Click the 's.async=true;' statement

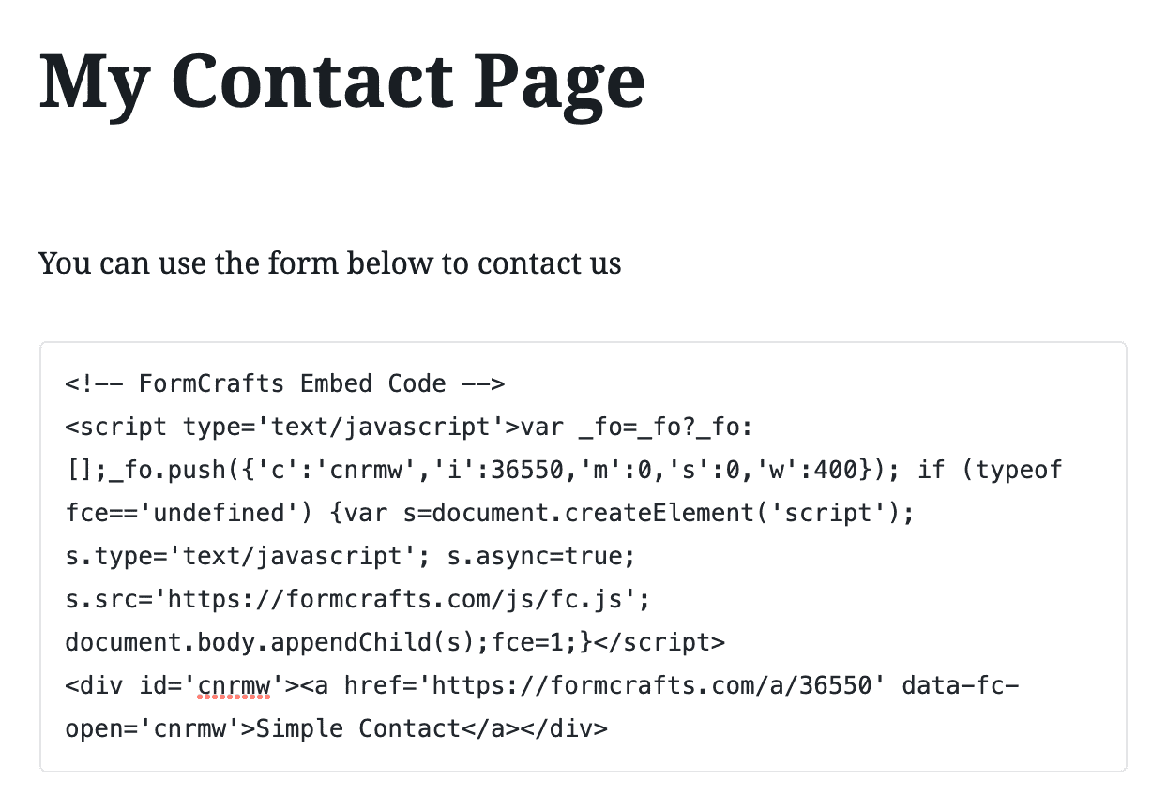tap(541, 556)
